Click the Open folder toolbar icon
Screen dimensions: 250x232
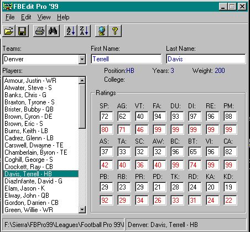(x=9, y=31)
